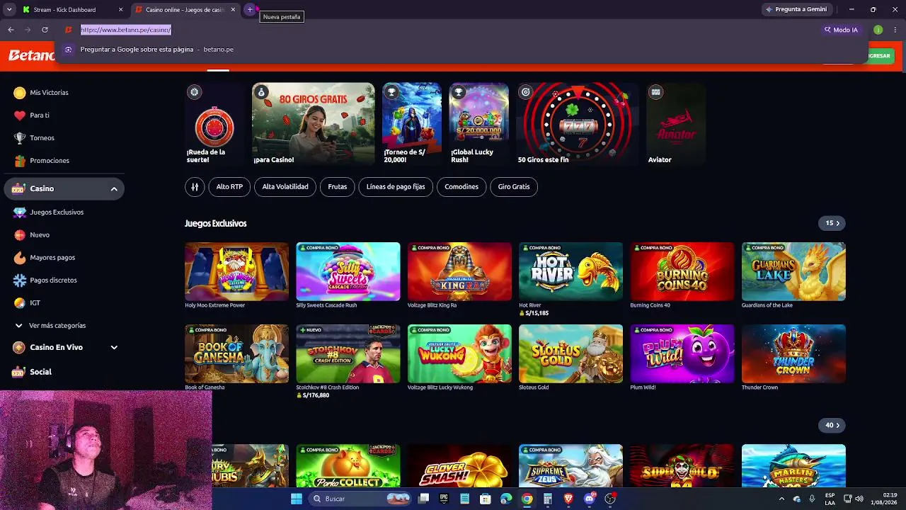The height and width of the screenshot is (510, 906).
Task: Launch Burning Coins 40 game
Action: point(682,272)
